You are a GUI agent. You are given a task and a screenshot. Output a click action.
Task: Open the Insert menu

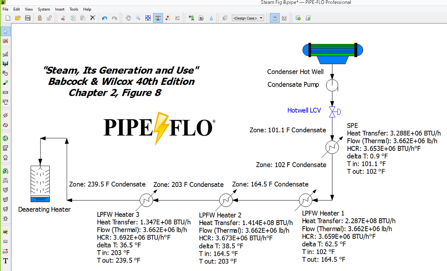60,9
